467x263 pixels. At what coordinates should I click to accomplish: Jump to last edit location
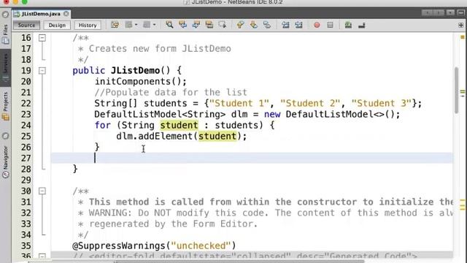pyautogui.click(x=115, y=25)
